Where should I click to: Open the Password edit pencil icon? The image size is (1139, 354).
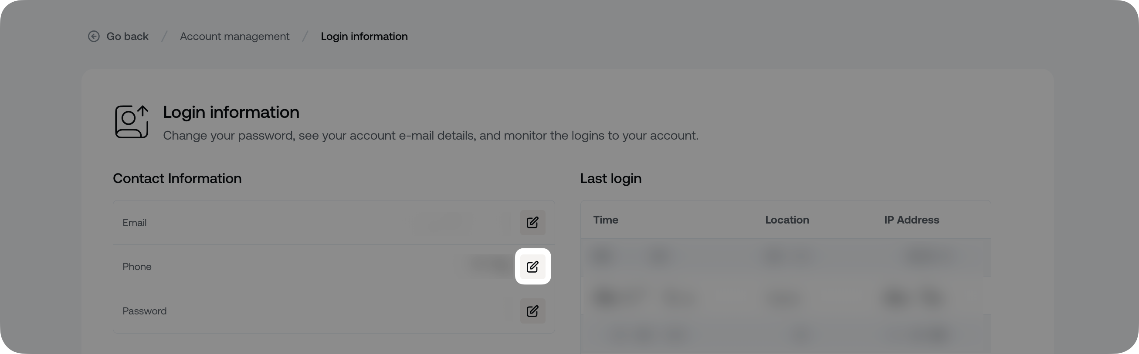[x=532, y=311]
